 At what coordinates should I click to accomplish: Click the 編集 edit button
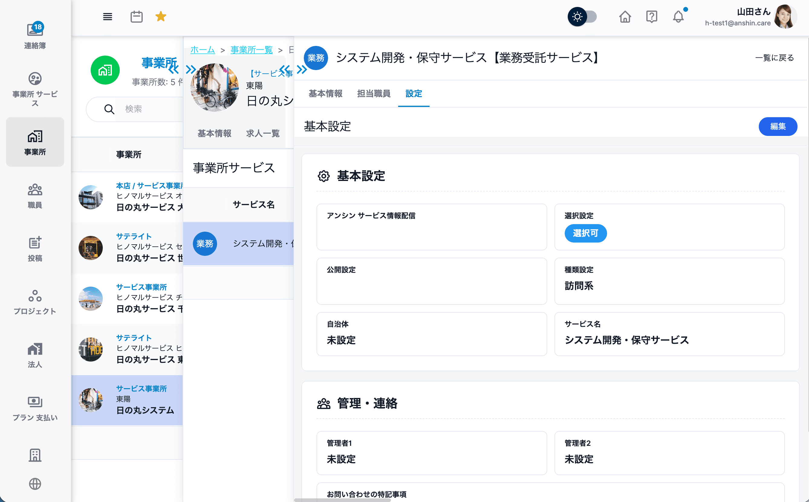point(778,127)
